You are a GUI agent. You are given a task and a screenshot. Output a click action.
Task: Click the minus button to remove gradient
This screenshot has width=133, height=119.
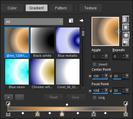click(x=19, y=97)
